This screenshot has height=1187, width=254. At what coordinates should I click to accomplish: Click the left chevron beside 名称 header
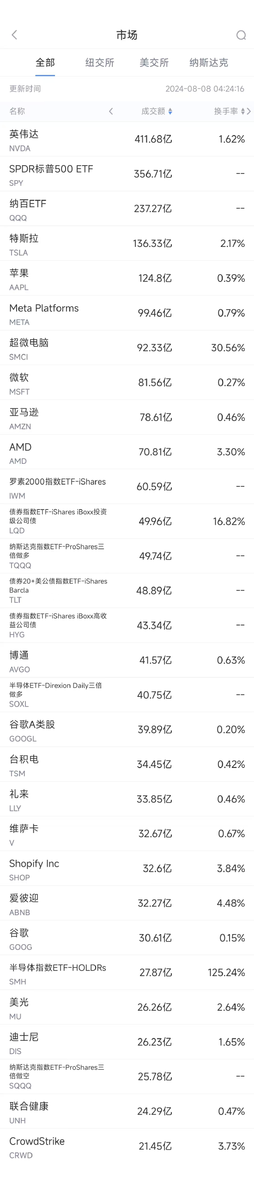coord(111,111)
